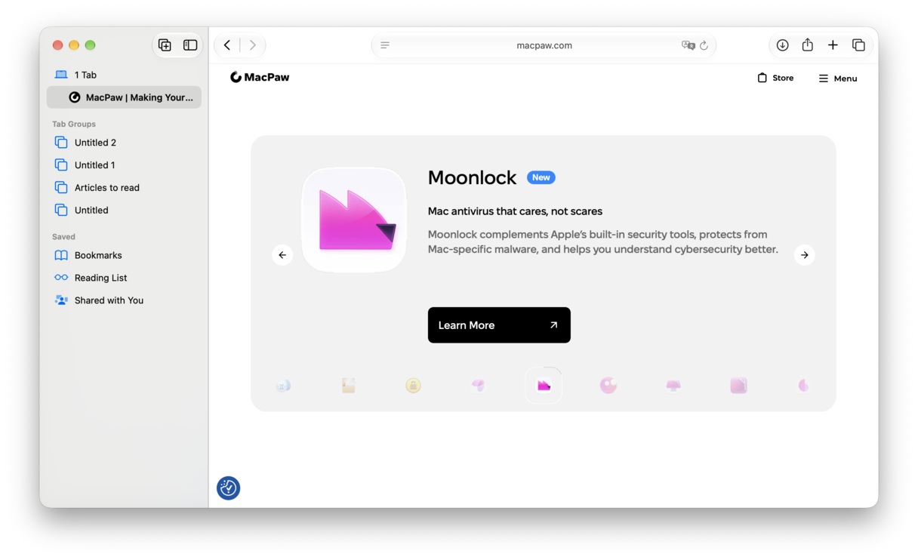This screenshot has height=560, width=918.
Task: Click the Learn More button
Action: pyautogui.click(x=499, y=325)
